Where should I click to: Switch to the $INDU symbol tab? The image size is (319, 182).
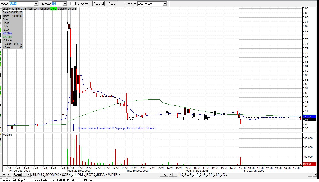tap(37, 175)
